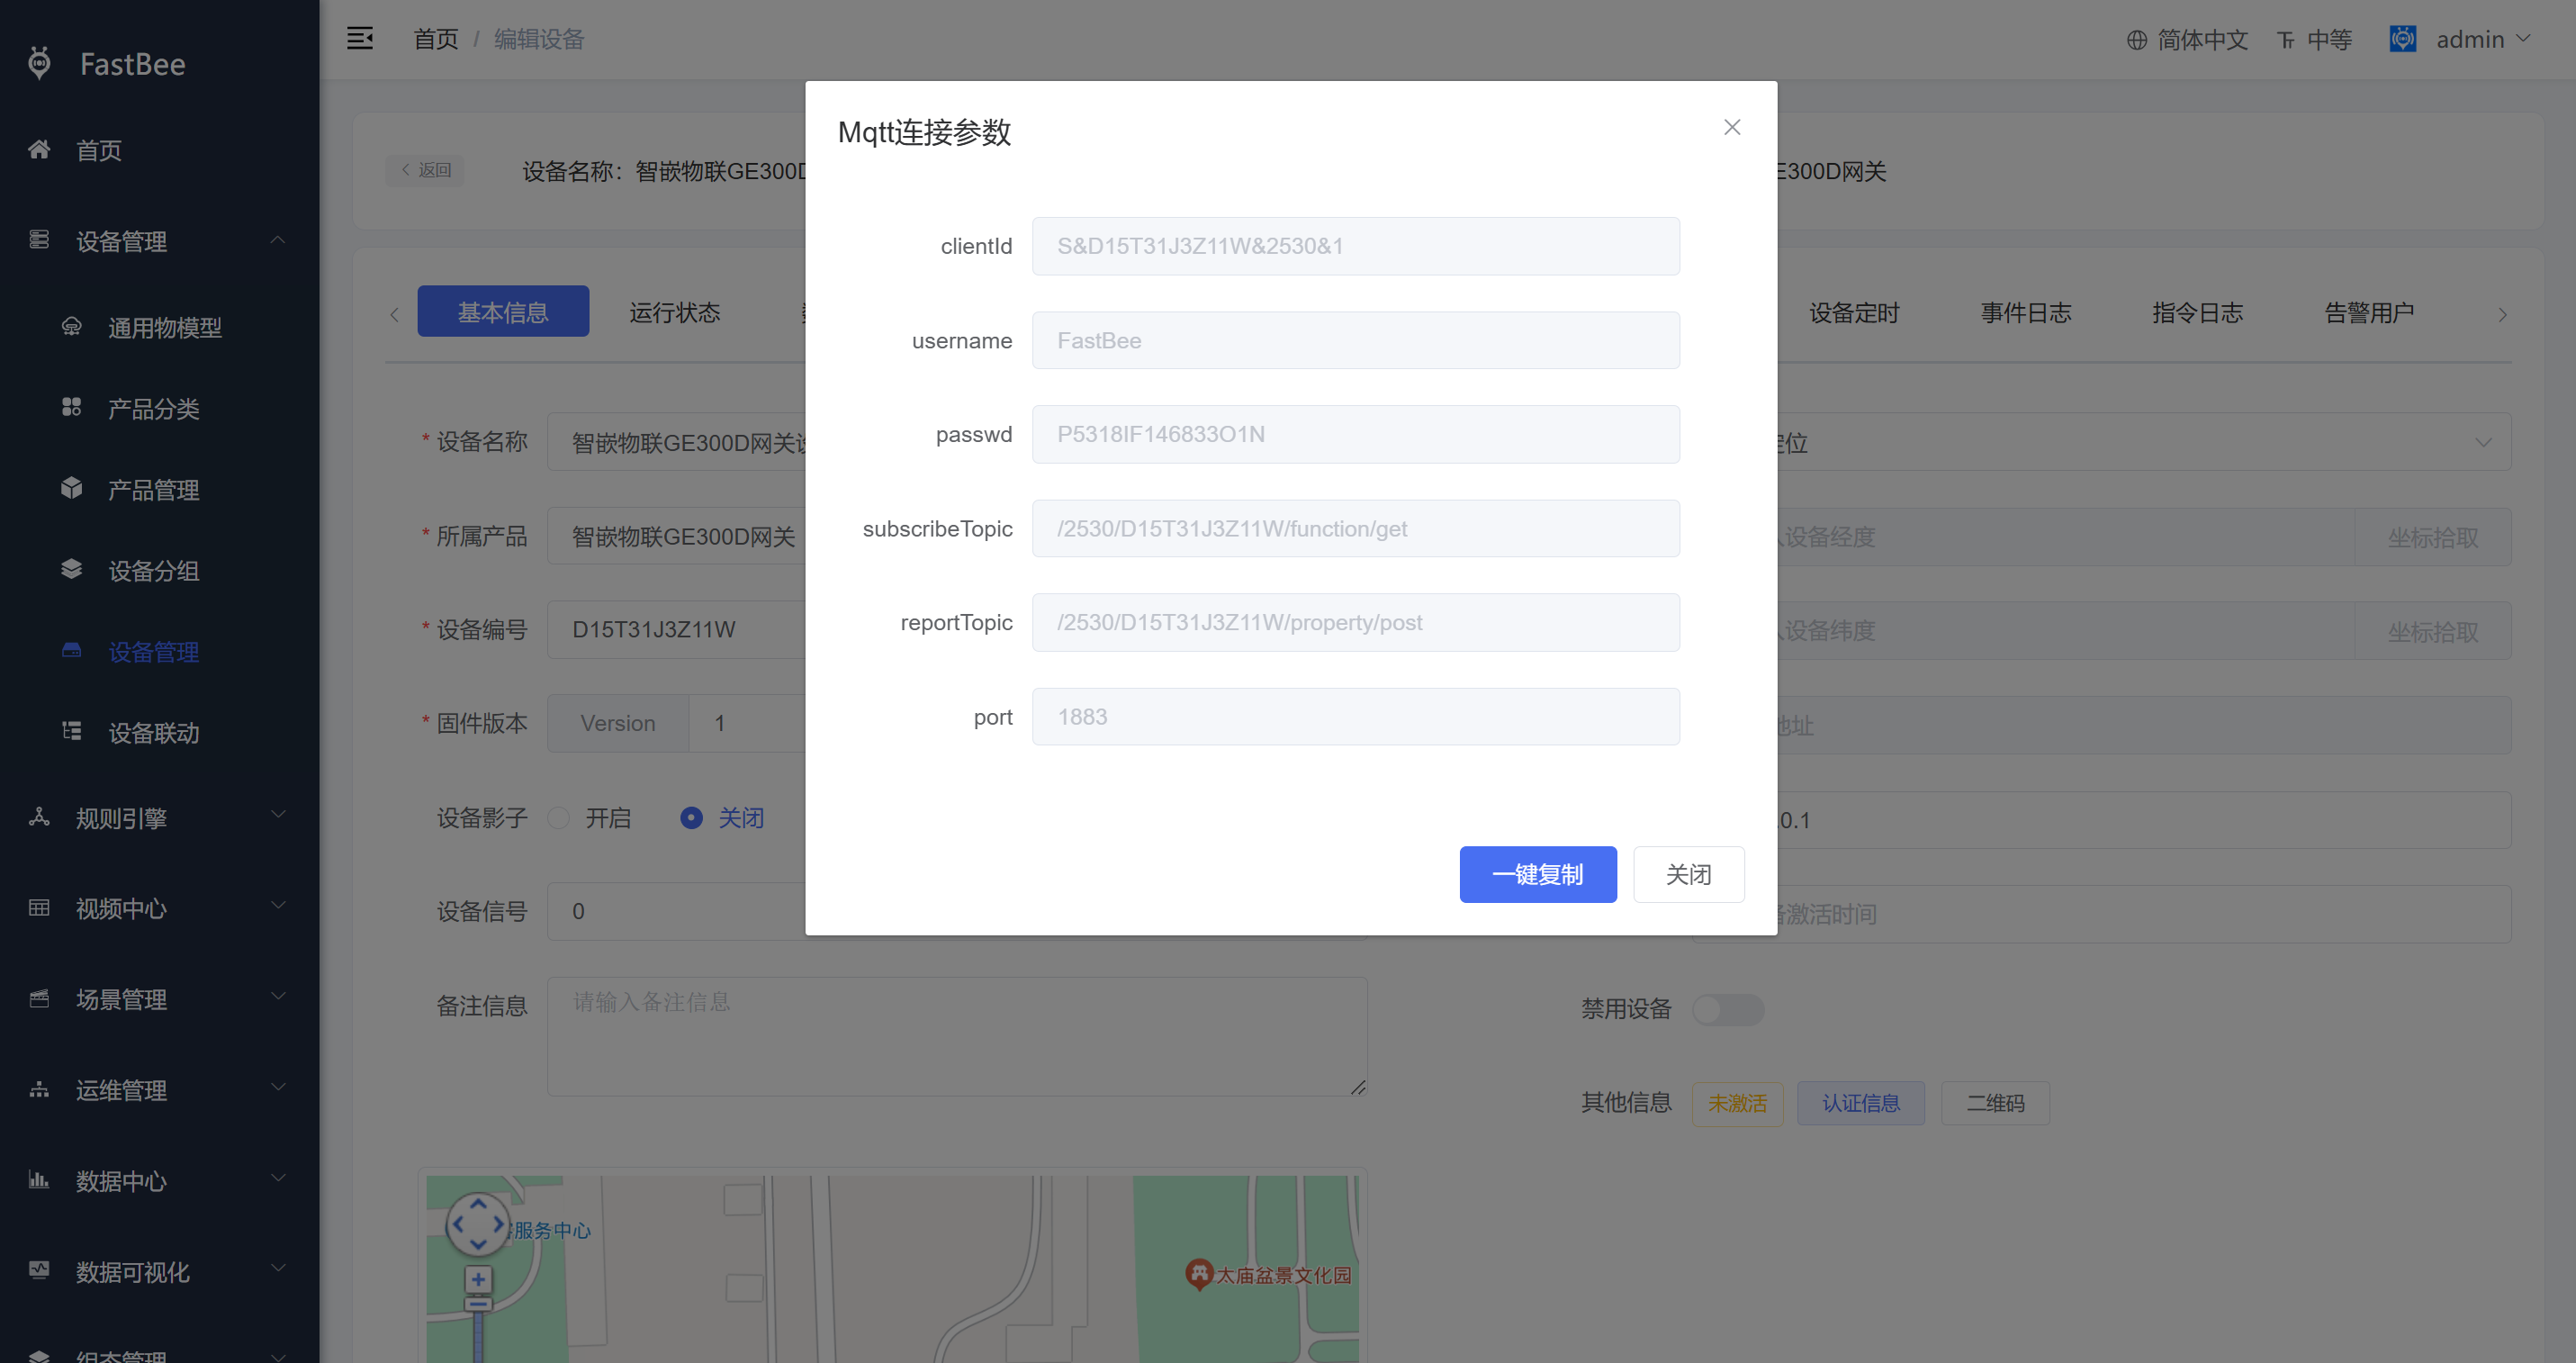The height and width of the screenshot is (1363, 2576).
Task: Expand the 场景管理 sidebar group
Action: [278, 997]
